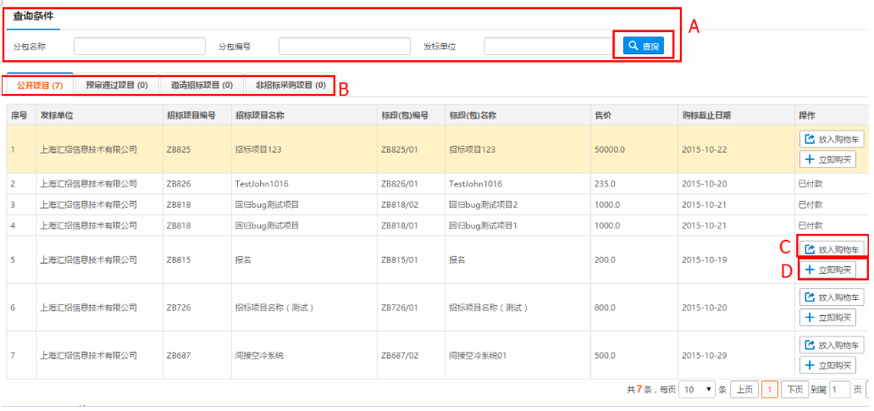Go to previous page with 上页
This screenshot has height=411, width=874.
744,390
